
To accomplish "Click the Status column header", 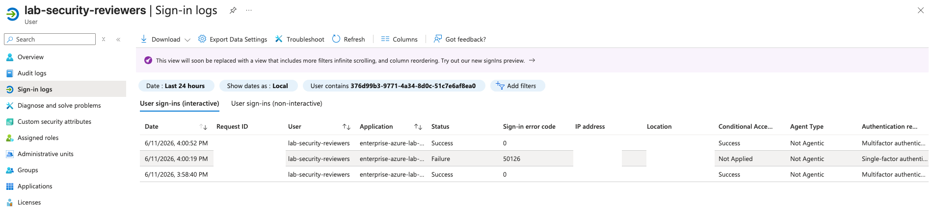I will click(440, 126).
